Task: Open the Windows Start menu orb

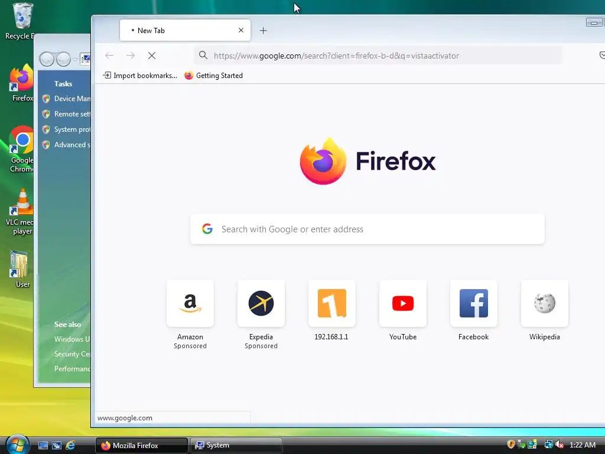Action: tap(17, 444)
